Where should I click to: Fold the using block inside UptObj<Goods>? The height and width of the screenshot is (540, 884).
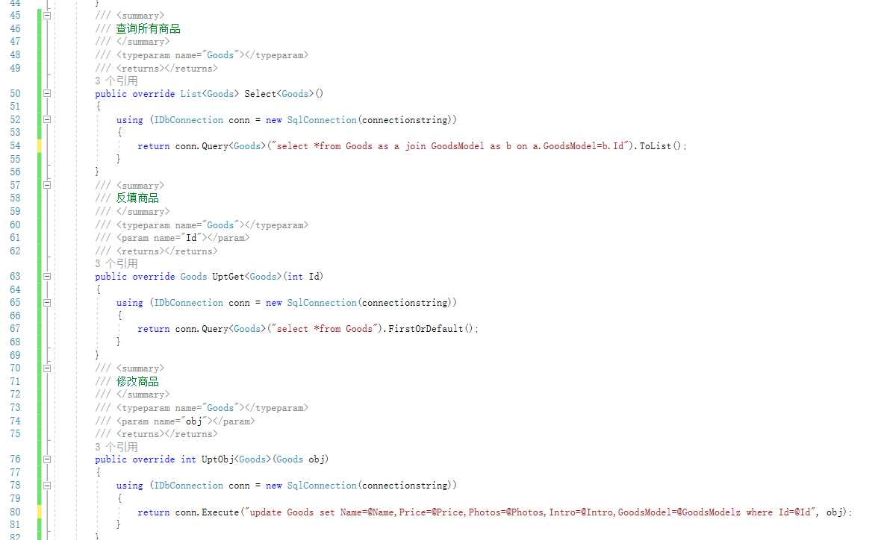[x=47, y=486]
